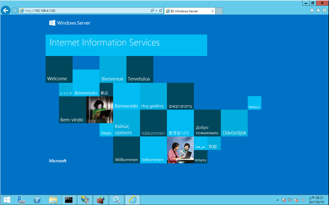Open a new tab with the blank tab button
Screen dimensions: 329x205
(x=219, y=11)
